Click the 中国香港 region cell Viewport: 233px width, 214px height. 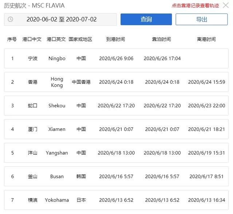[x=81, y=82]
